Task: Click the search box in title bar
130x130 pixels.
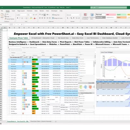Action: pos(108,7)
